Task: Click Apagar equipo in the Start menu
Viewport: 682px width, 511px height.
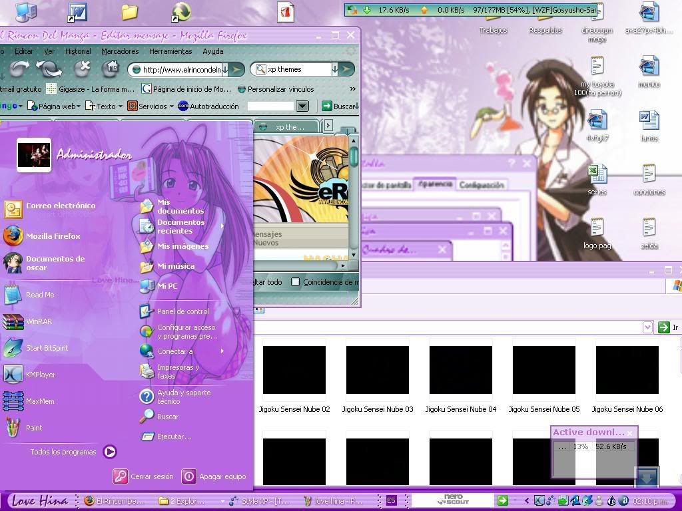Action: 214,476
